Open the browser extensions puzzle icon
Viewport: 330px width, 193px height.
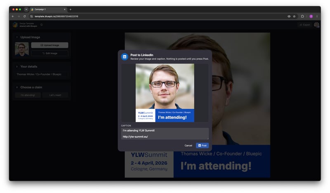[x=302, y=16]
